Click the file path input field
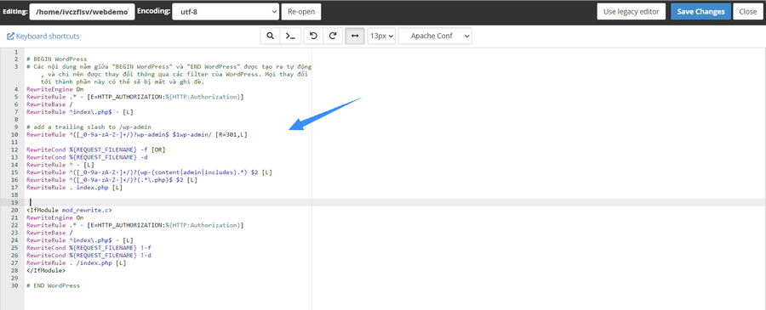 coord(82,12)
